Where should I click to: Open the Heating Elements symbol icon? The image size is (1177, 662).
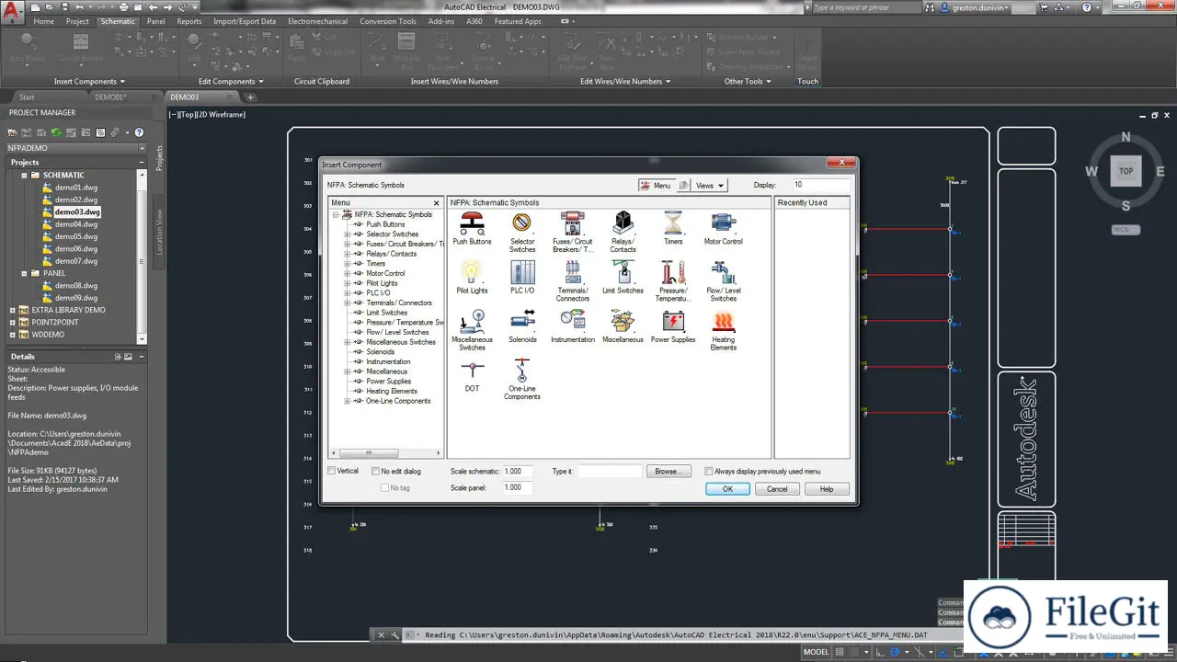(x=723, y=321)
